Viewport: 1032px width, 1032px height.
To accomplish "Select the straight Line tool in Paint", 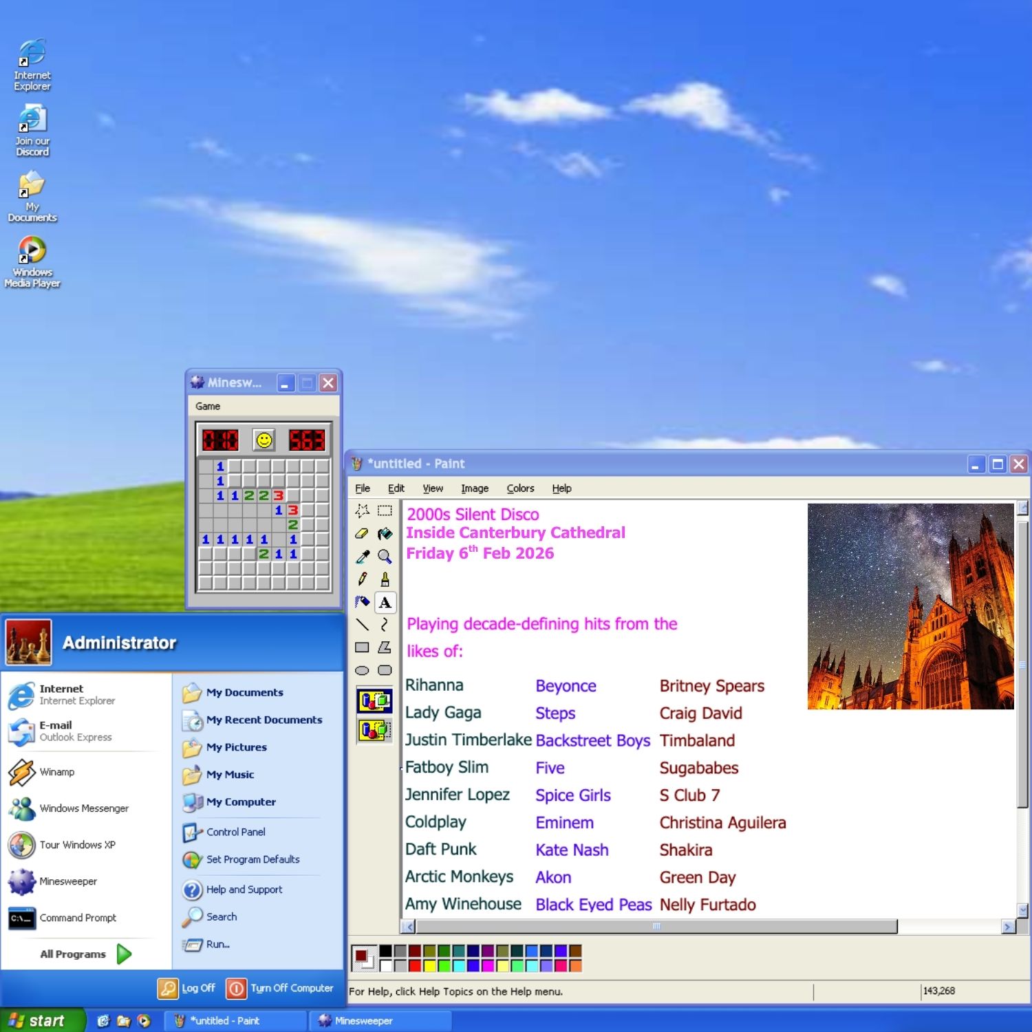I will tap(363, 625).
